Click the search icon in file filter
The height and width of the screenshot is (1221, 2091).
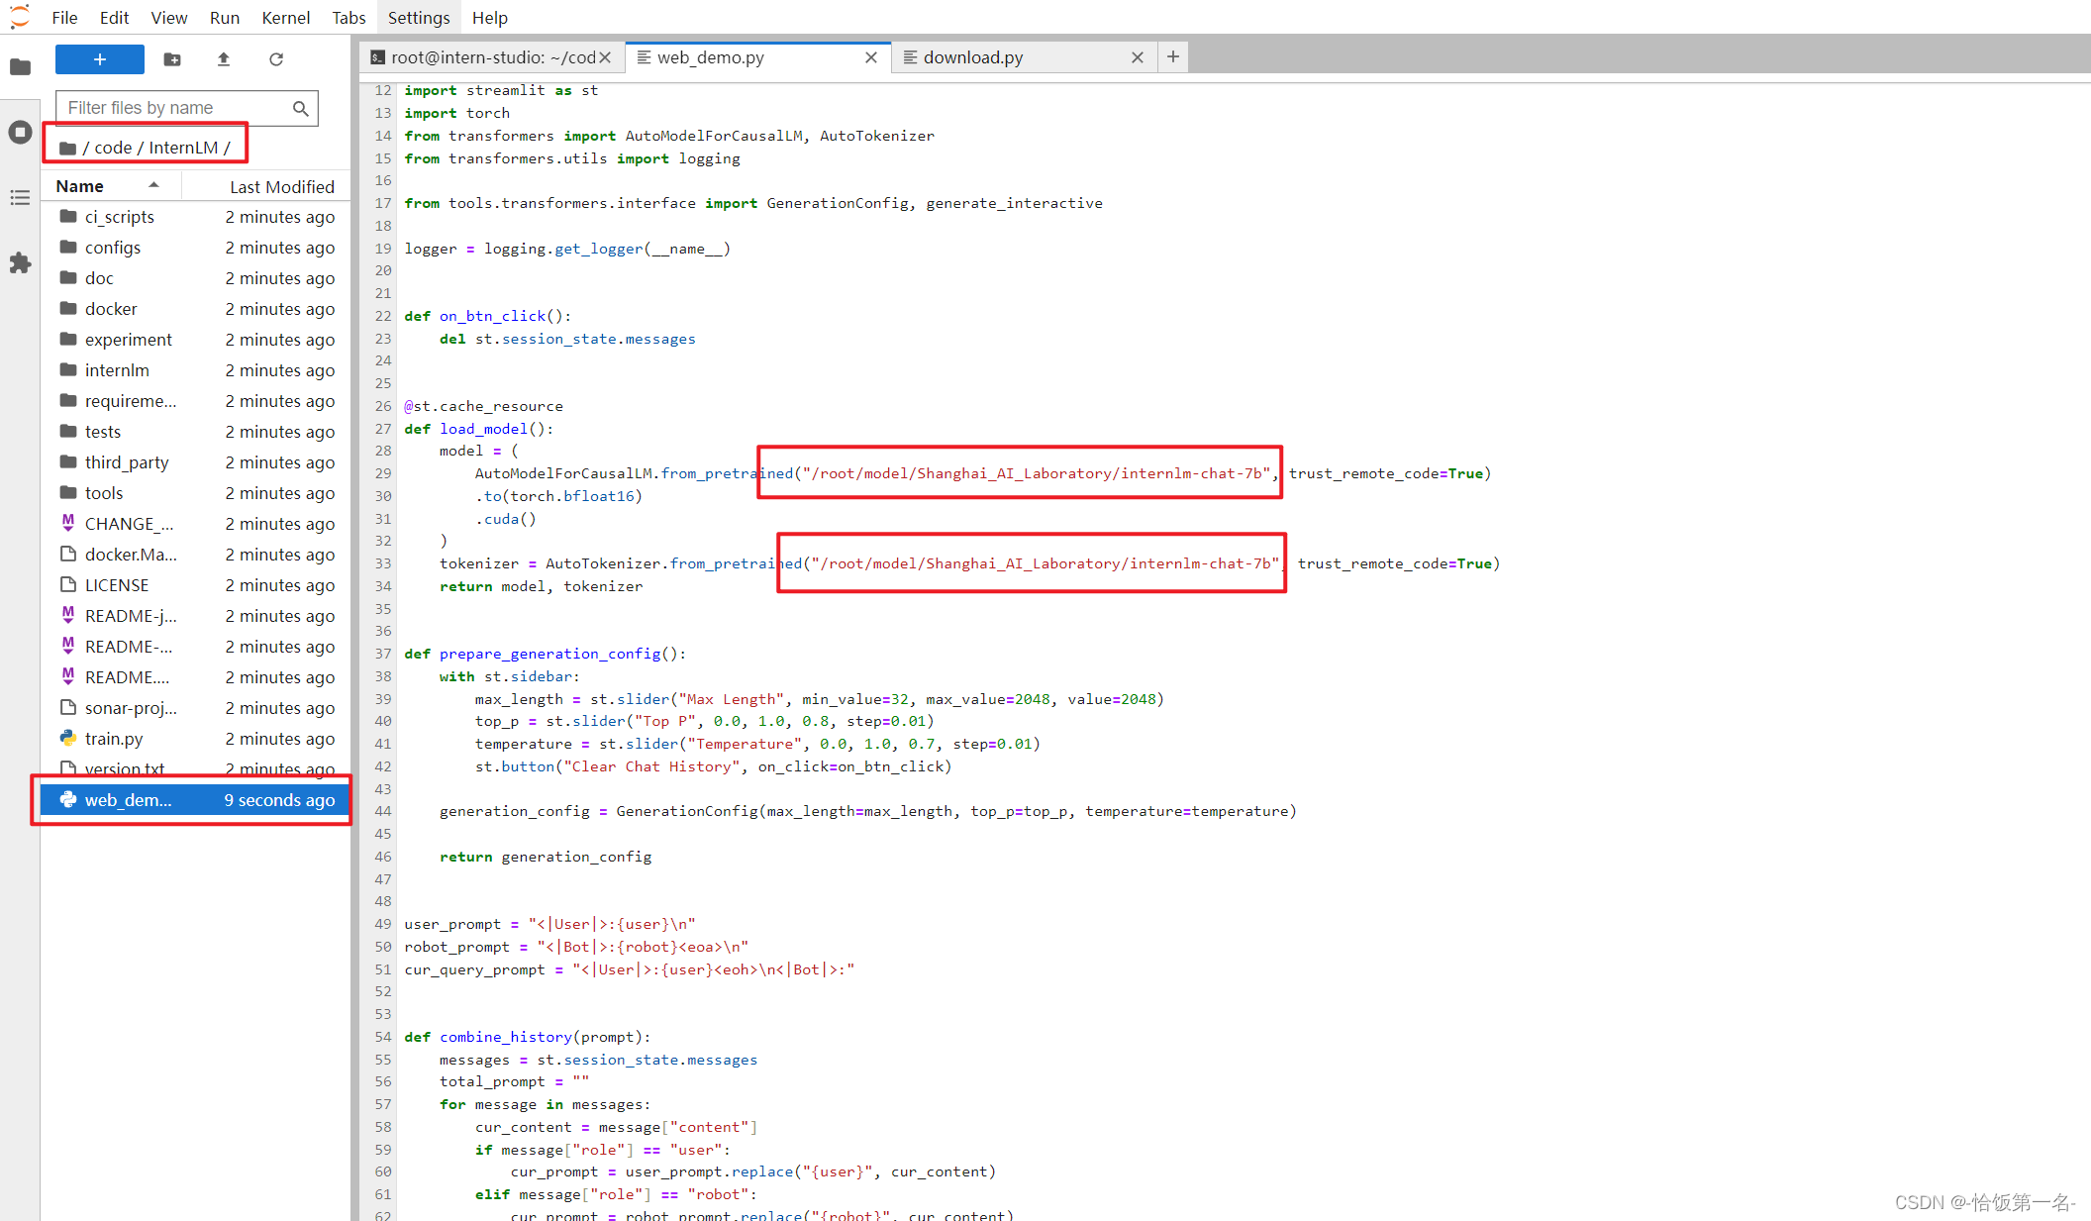tap(304, 106)
